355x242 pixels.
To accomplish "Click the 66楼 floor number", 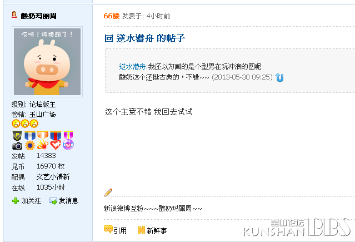I will coord(112,16).
